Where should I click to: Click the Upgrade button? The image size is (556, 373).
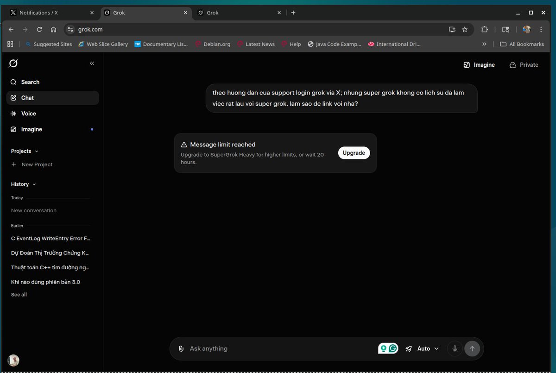pos(354,153)
